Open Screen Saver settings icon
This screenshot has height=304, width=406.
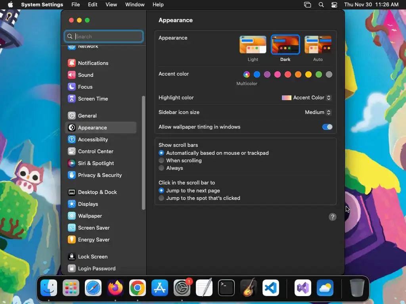tap(72, 228)
